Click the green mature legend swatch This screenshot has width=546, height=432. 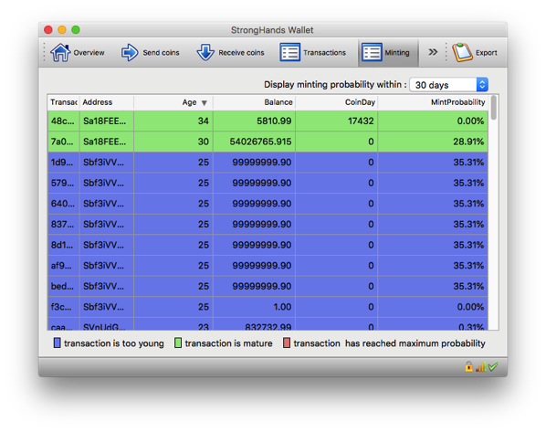(178, 342)
